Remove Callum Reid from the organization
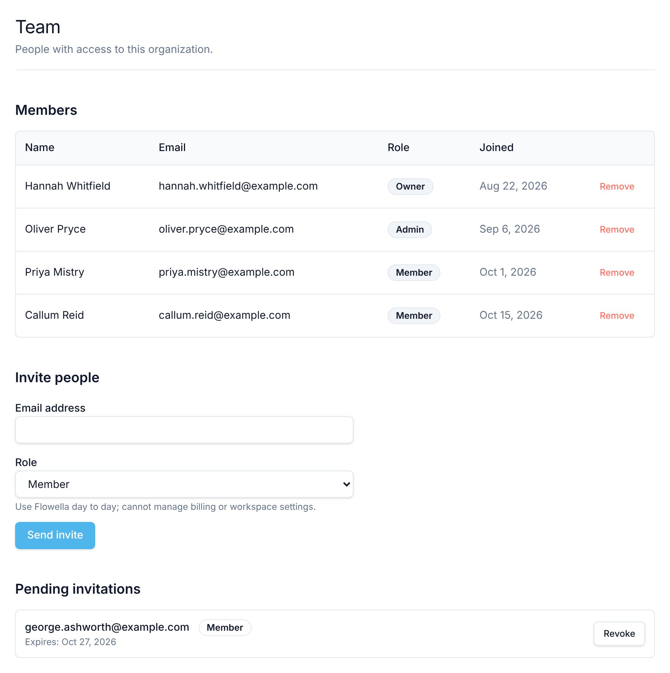 [x=617, y=316]
